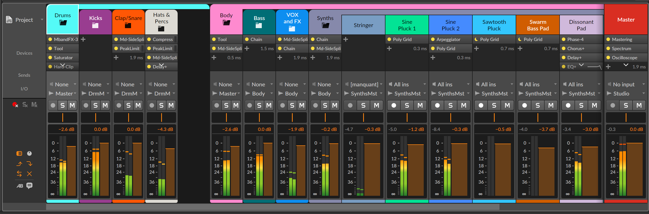Click the orange down-right arrow icon

[29, 164]
